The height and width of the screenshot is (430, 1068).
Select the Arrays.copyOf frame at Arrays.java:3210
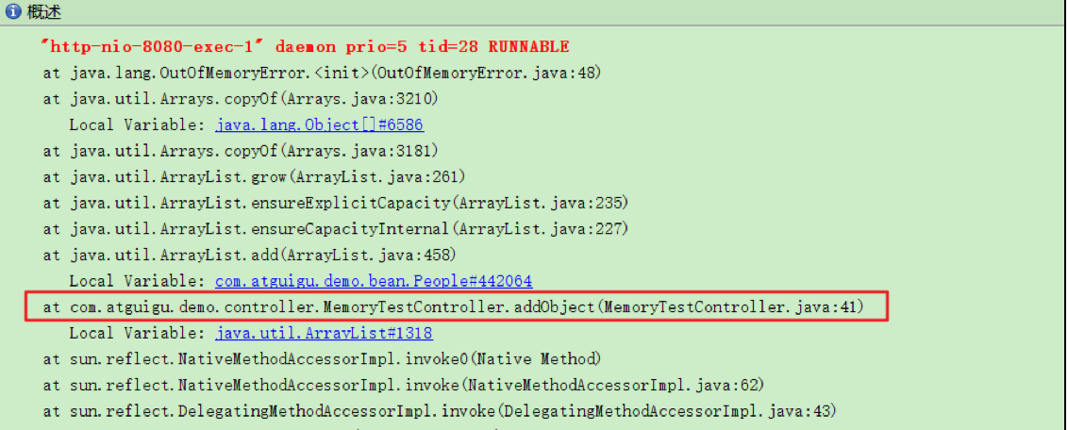click(x=241, y=99)
